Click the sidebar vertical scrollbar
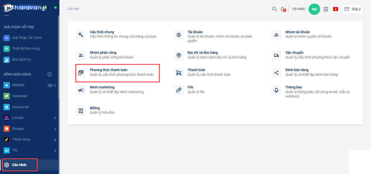371x174 pixels. 59,58
